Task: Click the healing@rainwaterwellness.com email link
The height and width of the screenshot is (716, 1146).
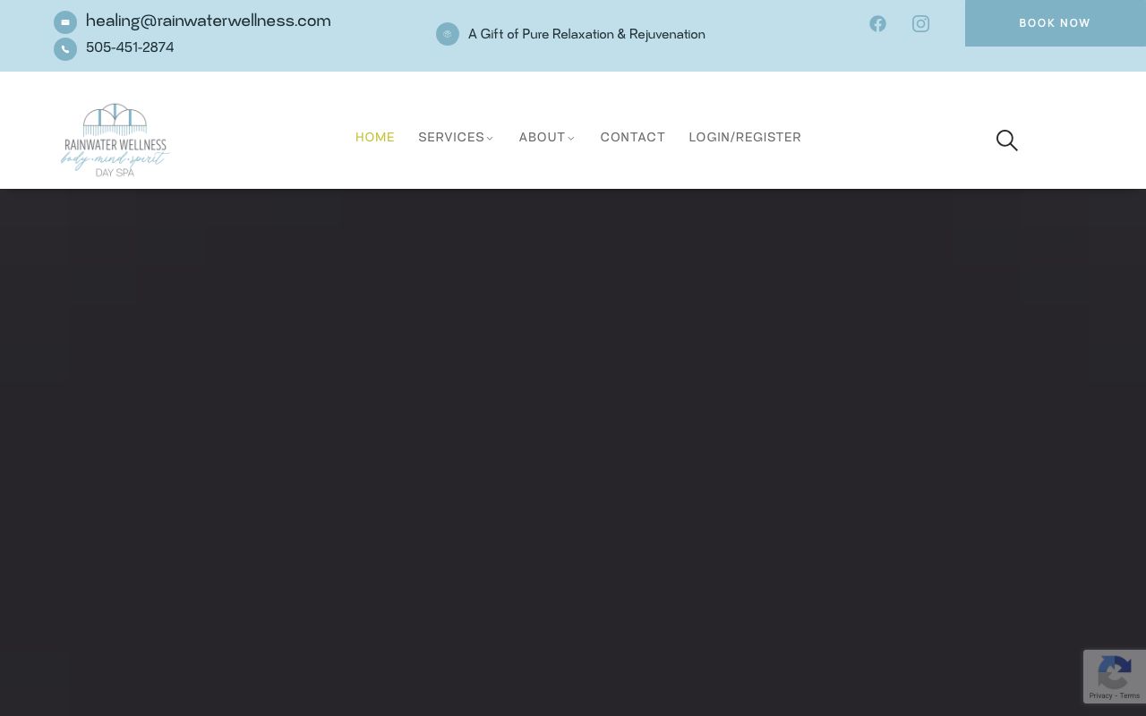Action: pyautogui.click(x=208, y=21)
